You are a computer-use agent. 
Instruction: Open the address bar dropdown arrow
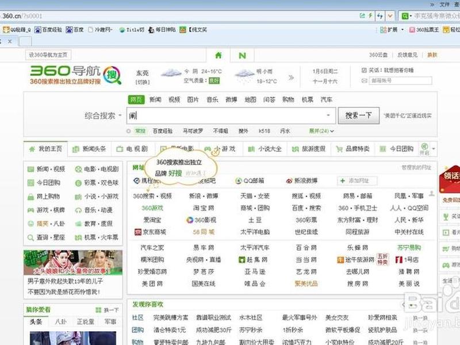coord(390,16)
